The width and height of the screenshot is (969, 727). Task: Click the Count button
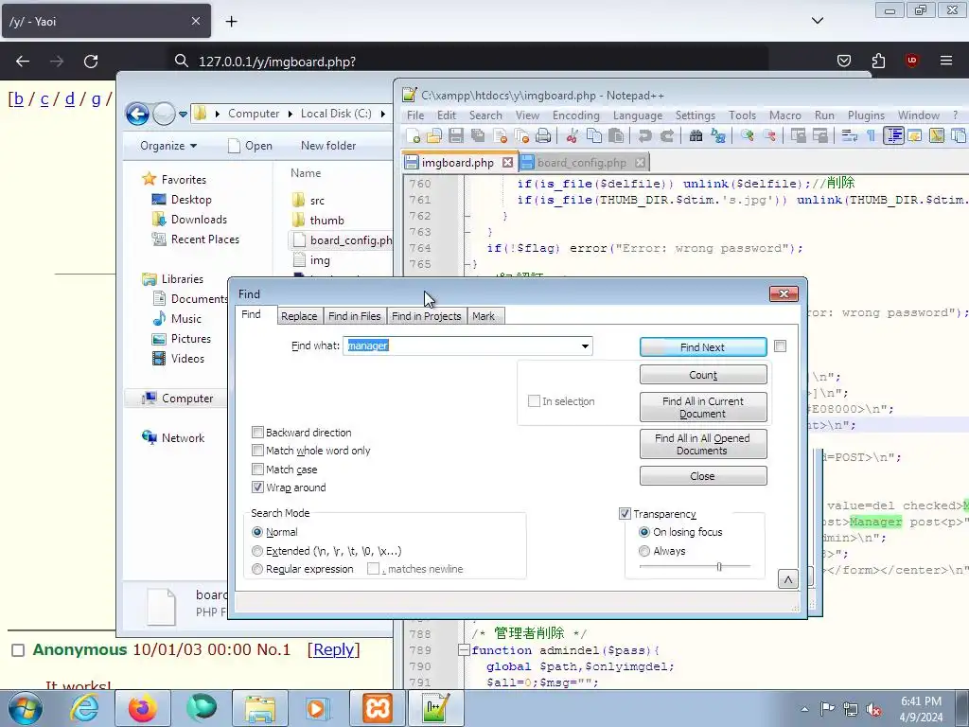click(x=703, y=375)
